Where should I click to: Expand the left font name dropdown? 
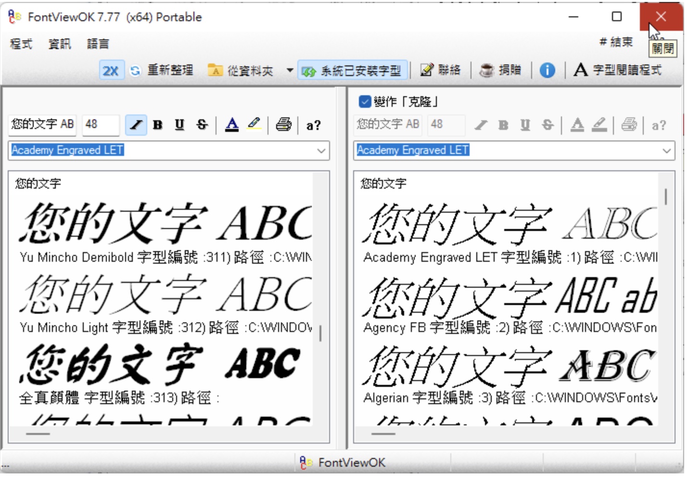(321, 150)
